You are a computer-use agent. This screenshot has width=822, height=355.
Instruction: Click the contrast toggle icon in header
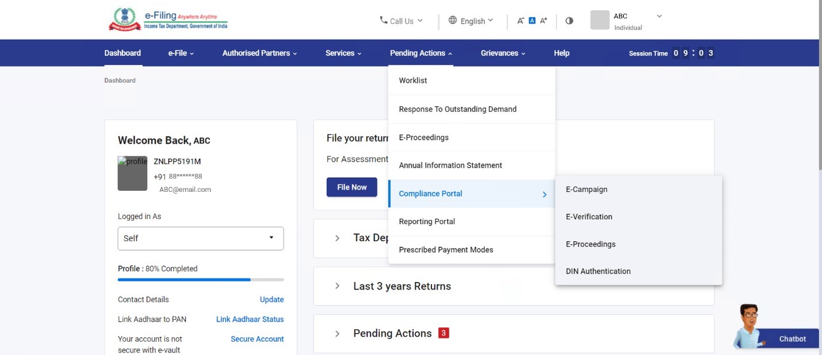click(x=569, y=21)
